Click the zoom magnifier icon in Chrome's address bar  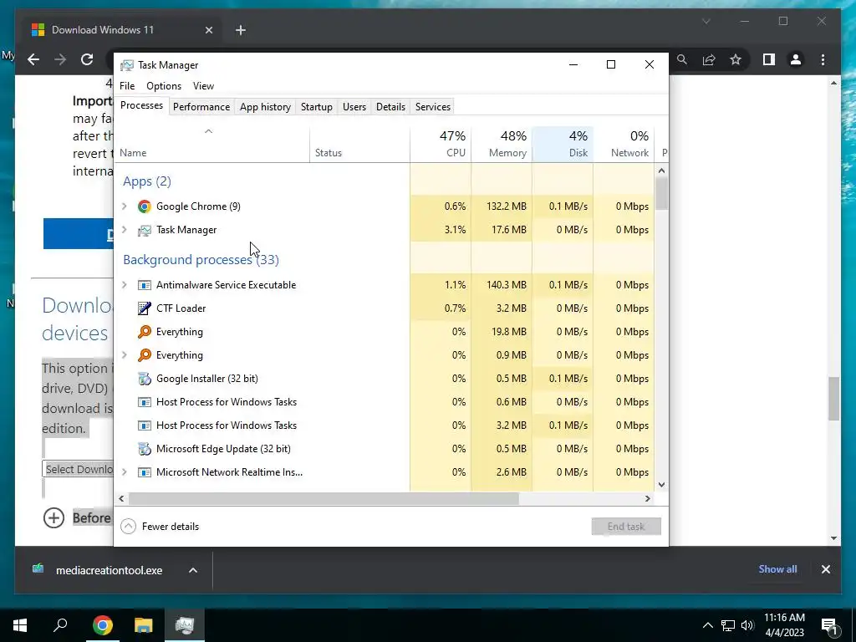click(x=682, y=59)
